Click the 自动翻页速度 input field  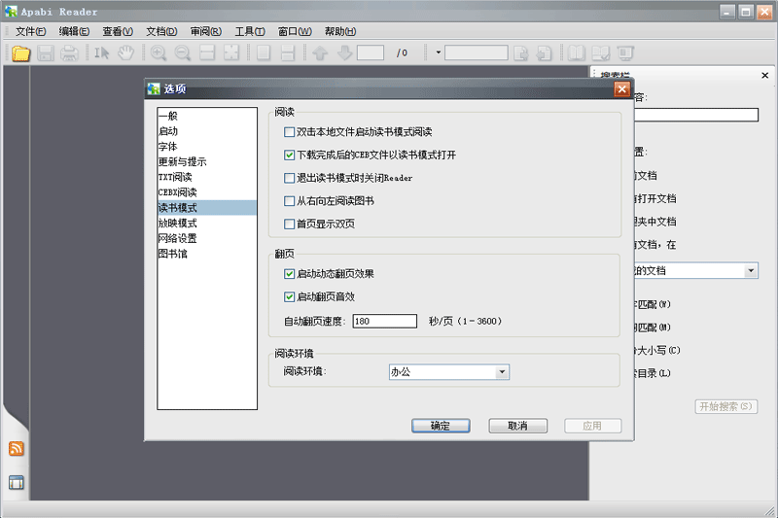click(384, 322)
